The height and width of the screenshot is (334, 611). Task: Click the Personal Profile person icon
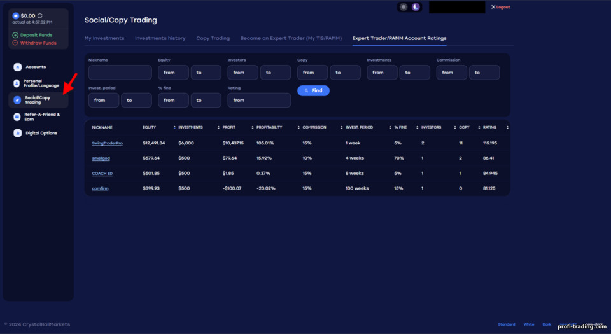[x=17, y=83]
